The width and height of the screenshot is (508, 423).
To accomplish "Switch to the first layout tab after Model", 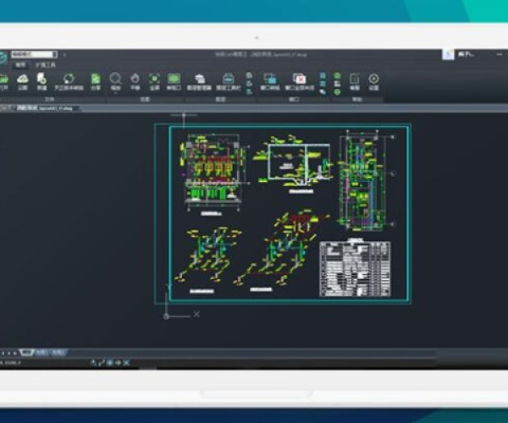I will coord(41,352).
